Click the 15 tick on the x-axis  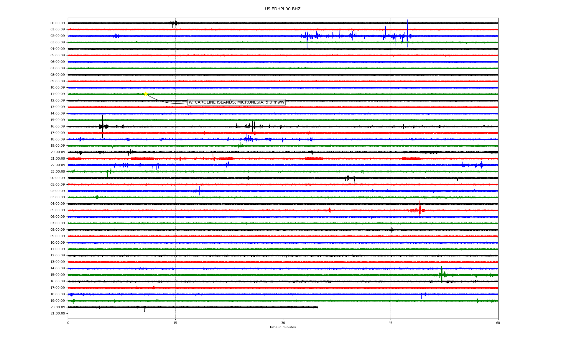[175, 323]
